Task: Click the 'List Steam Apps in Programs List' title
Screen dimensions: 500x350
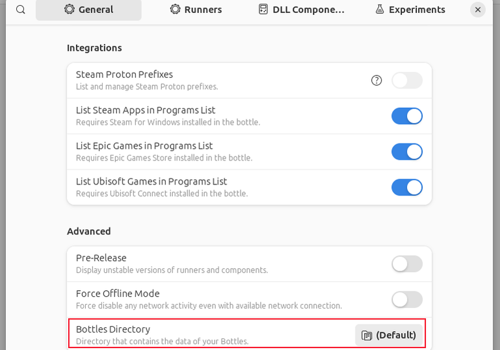Action: tap(146, 110)
